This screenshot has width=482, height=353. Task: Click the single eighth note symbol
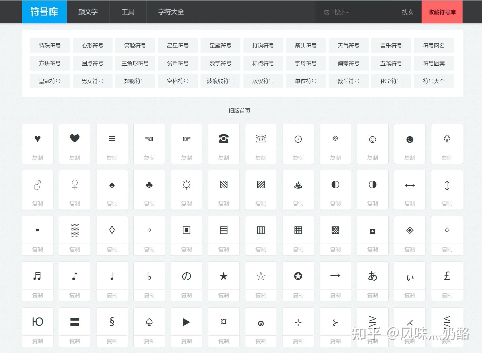point(75,276)
